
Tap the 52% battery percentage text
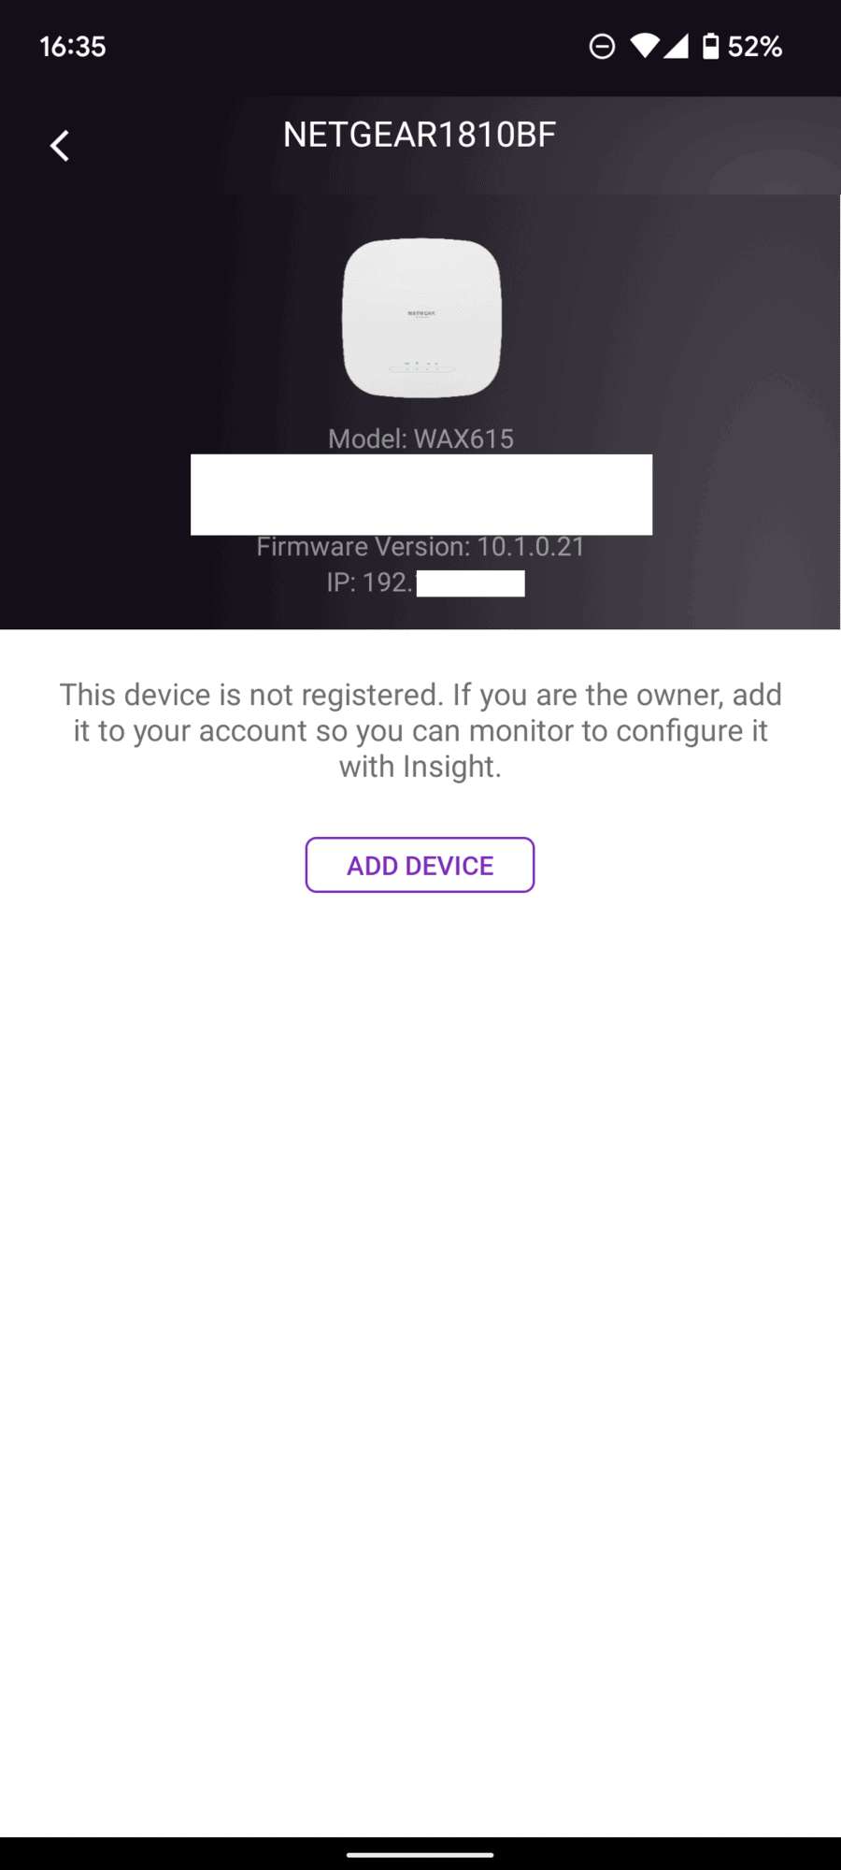[755, 47]
